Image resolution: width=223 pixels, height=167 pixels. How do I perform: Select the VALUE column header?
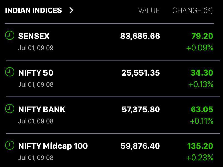(149, 10)
